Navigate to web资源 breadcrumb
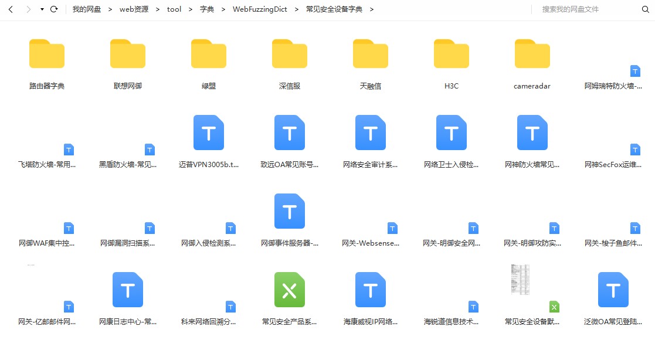This screenshot has height=343, width=655. click(x=134, y=9)
